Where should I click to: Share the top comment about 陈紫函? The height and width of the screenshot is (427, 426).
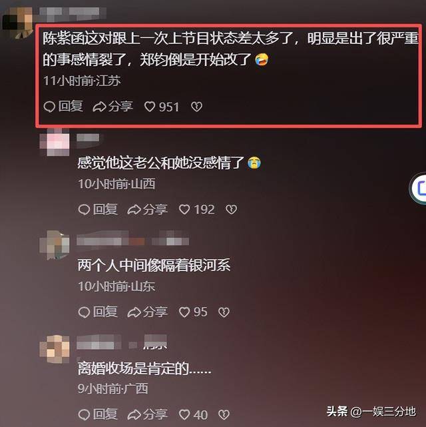coord(112,107)
